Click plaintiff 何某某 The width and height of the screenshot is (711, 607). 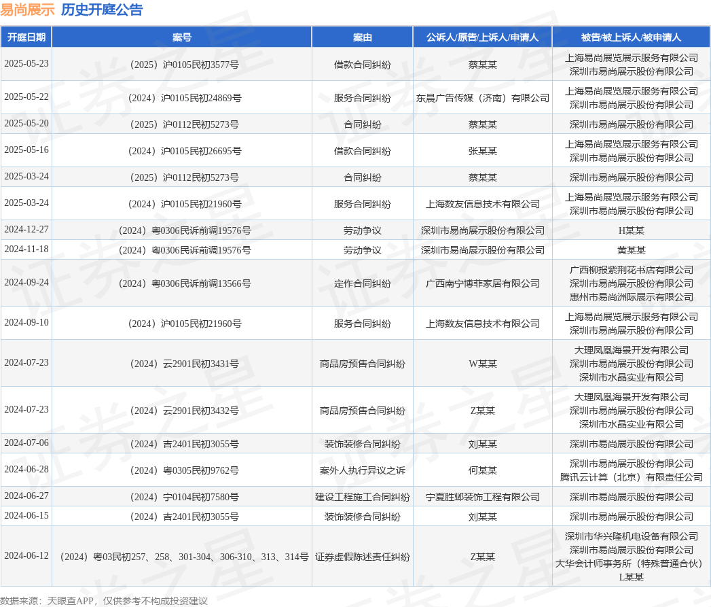[482, 470]
